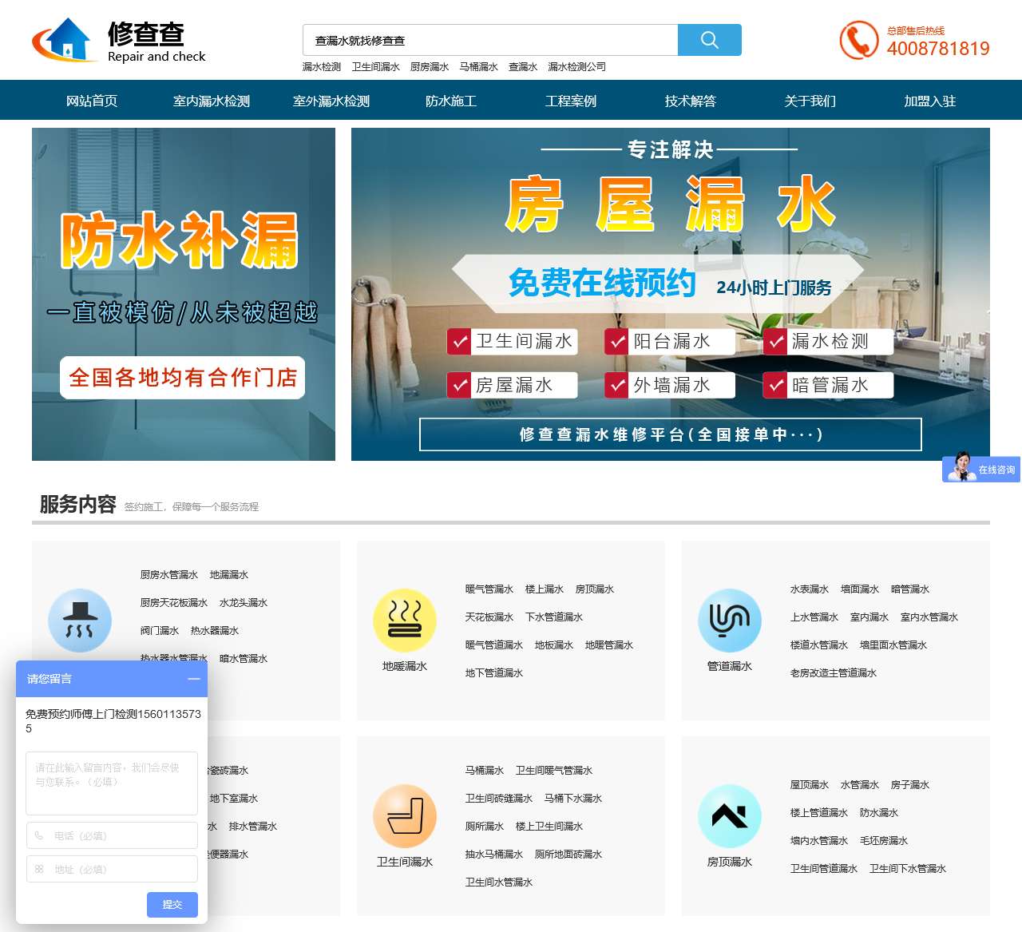The width and height of the screenshot is (1022, 932).
Task: Click the 提交 submit button
Action: pos(172,905)
